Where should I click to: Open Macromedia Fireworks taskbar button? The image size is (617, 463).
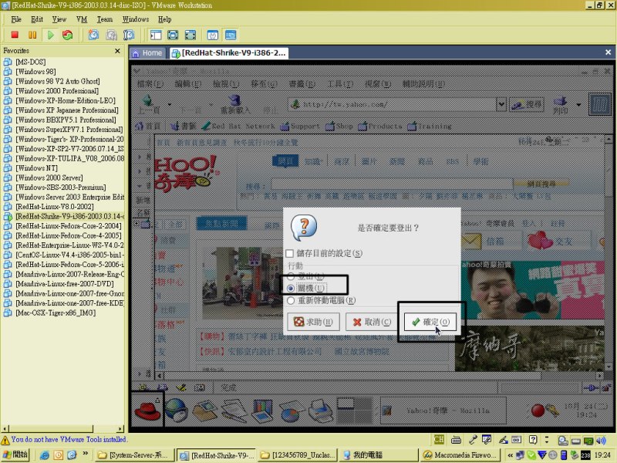point(460,455)
